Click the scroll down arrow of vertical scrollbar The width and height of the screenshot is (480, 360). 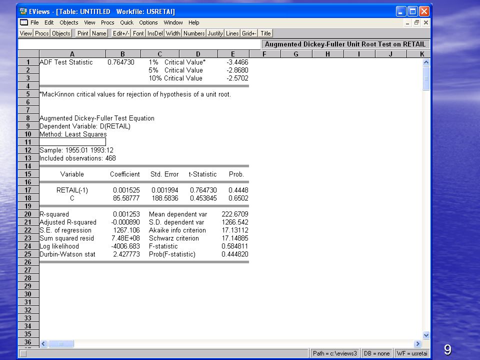tap(426, 335)
